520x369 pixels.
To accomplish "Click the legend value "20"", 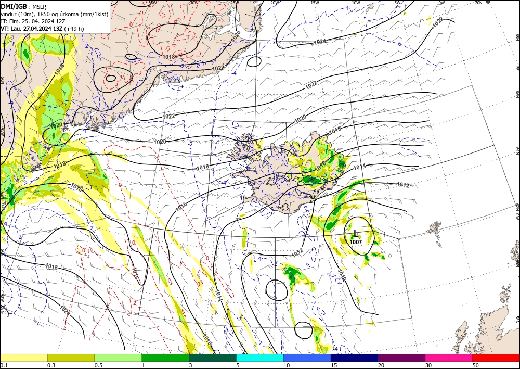I will (381, 365).
